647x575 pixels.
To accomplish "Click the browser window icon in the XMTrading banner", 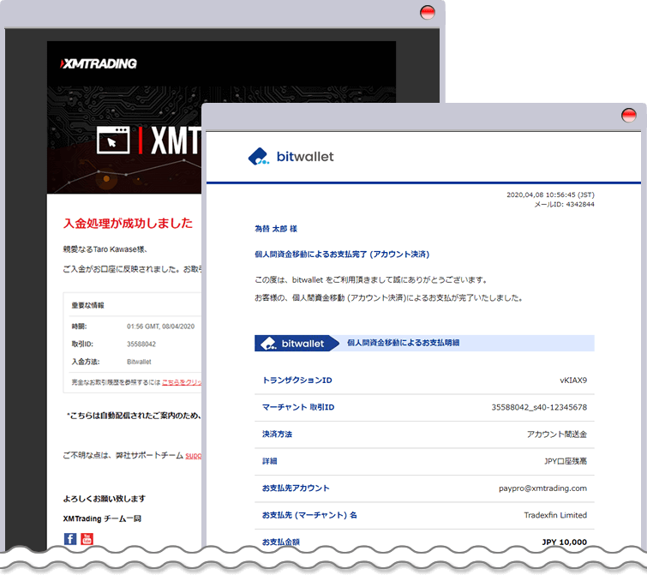I will point(113,141).
